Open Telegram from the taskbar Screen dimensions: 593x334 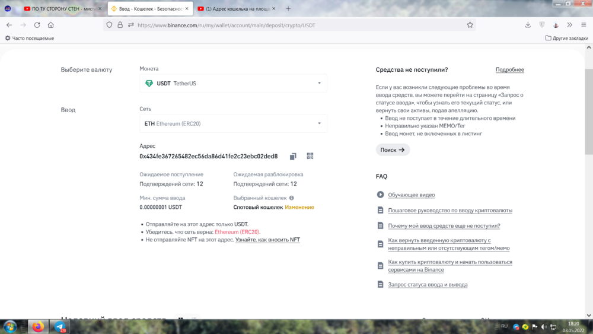(60, 326)
